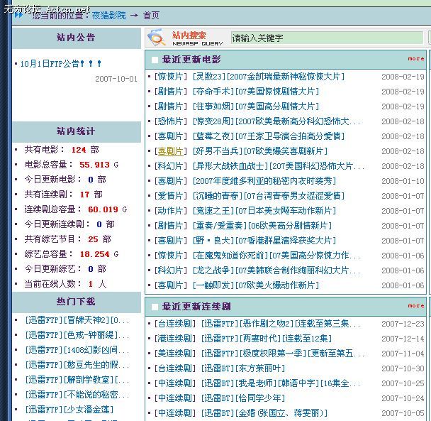
Task: Click 恐怖片 category beside 惊变28周
Action: (170, 121)
